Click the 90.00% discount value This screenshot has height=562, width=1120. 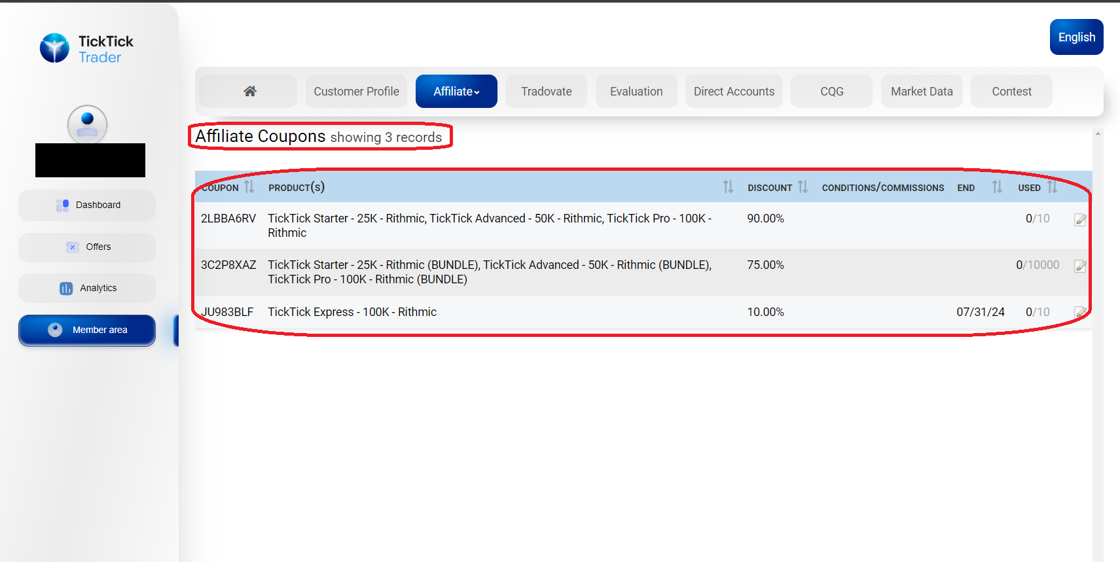coord(765,219)
